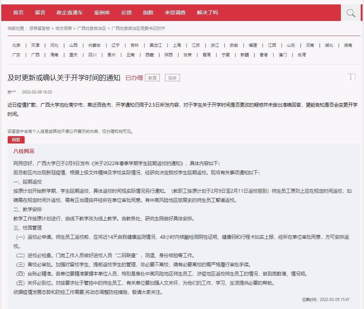Click the 教育 category tag

[x=152, y=78]
